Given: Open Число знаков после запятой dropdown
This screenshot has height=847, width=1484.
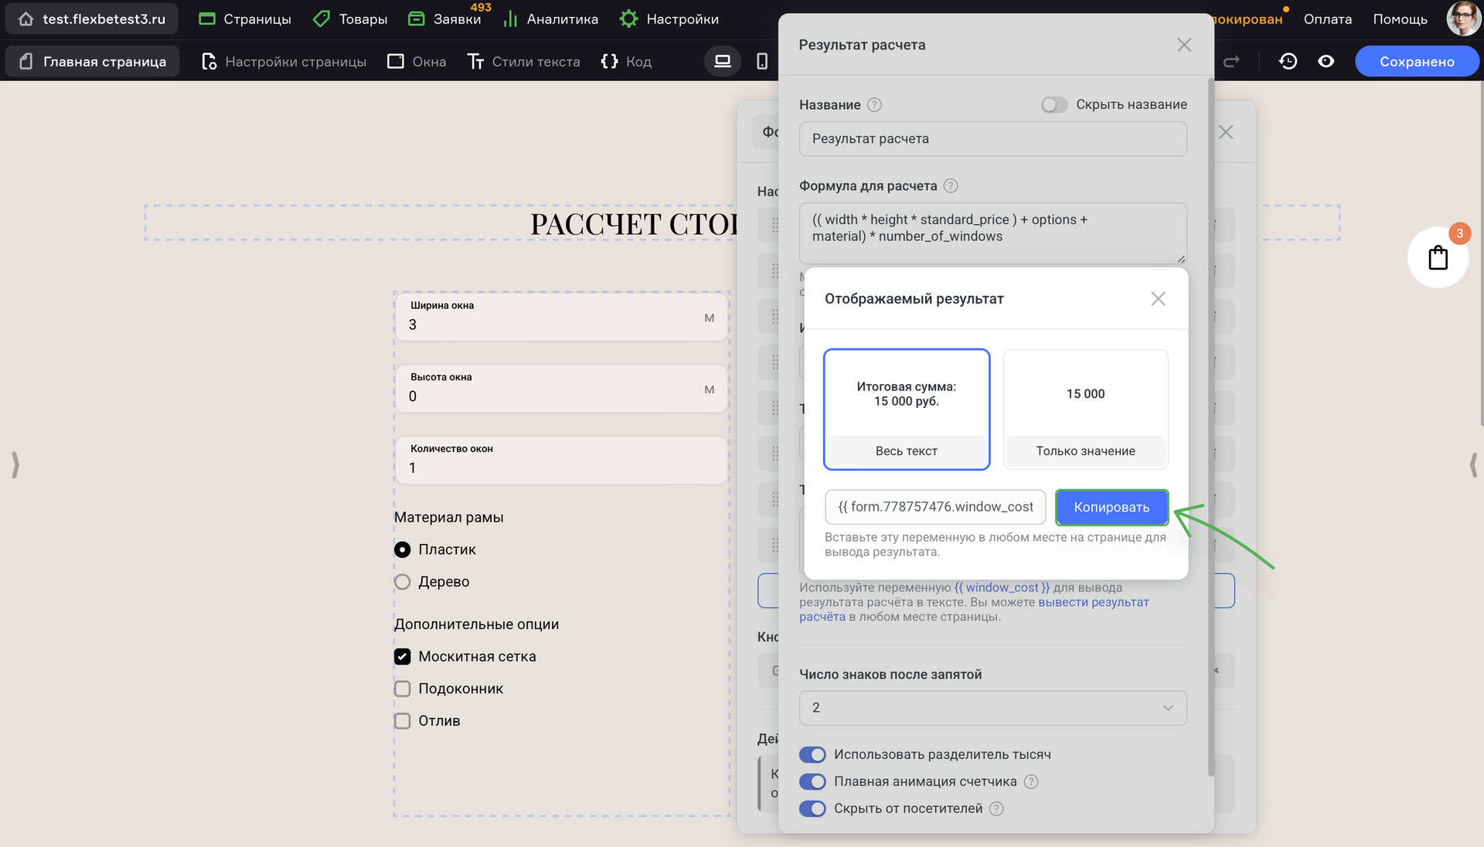Looking at the screenshot, I should point(992,708).
